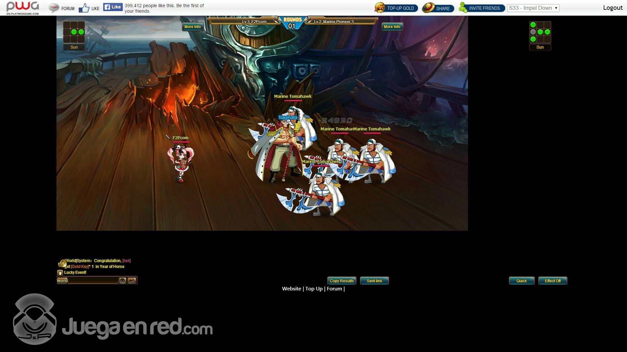The width and height of the screenshot is (627, 352).
Task: Click the thumbs-up LIKE icon
Action: pyautogui.click(x=84, y=8)
